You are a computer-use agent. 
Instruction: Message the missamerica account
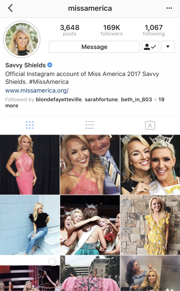click(x=94, y=47)
